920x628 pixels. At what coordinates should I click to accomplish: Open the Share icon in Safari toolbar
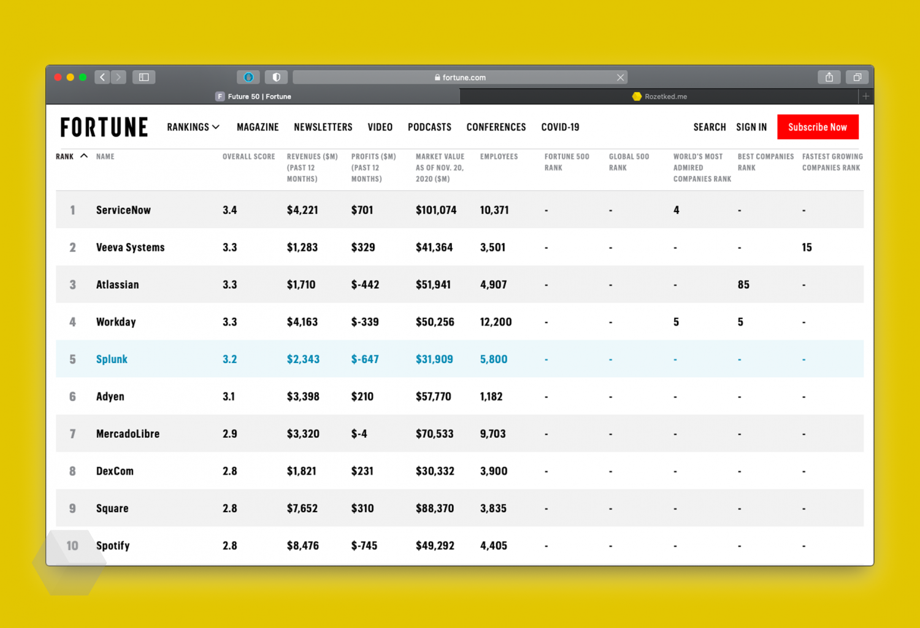tap(829, 77)
